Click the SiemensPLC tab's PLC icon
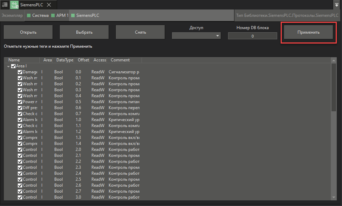Viewport: 342px width, 206px height. tap(14, 5)
